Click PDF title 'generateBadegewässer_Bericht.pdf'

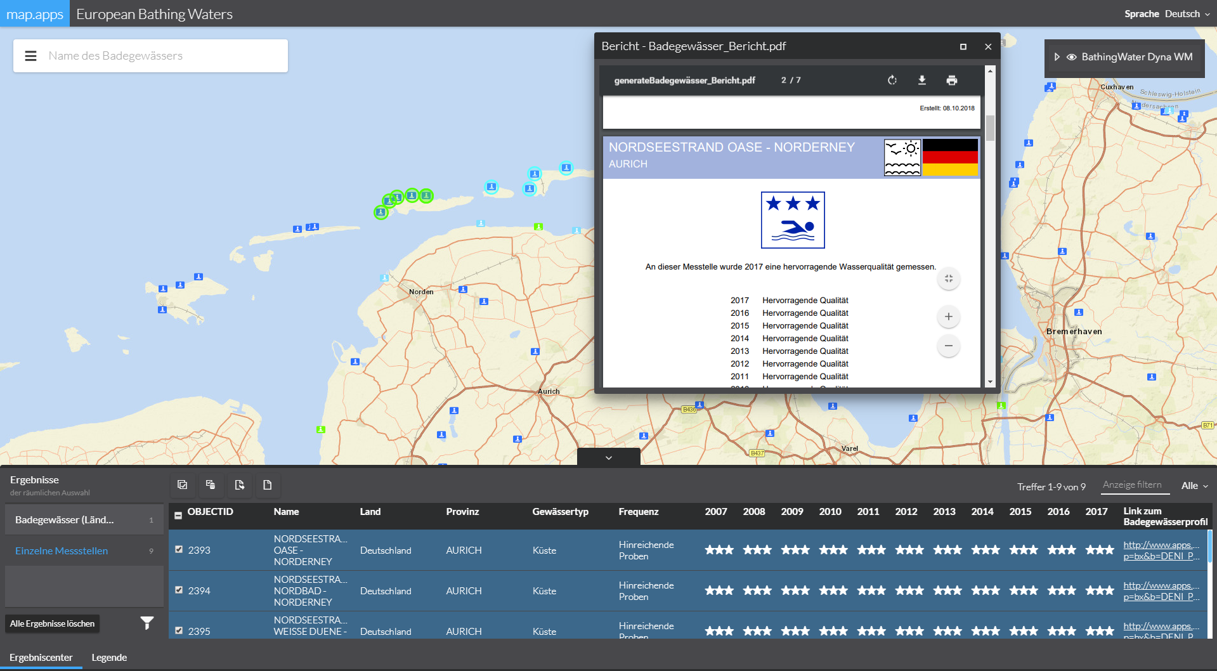point(684,81)
